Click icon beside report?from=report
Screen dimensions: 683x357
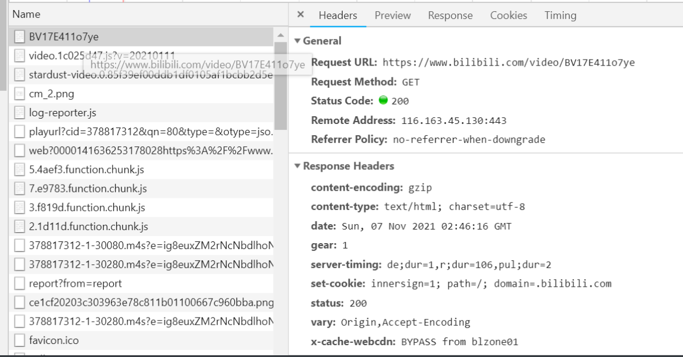[x=19, y=283]
